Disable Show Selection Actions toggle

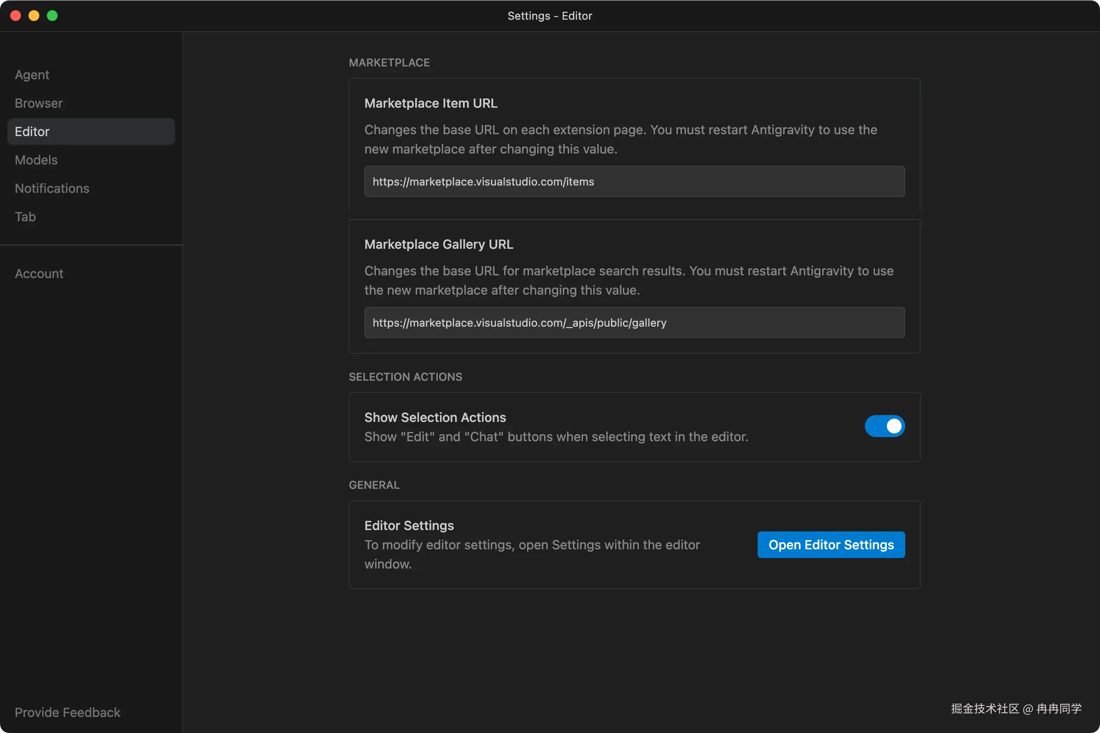point(885,427)
